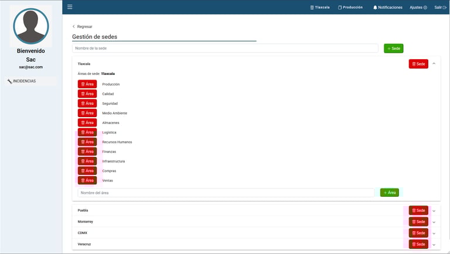Delete the Ventas area
The height and width of the screenshot is (254, 450).
(87, 180)
